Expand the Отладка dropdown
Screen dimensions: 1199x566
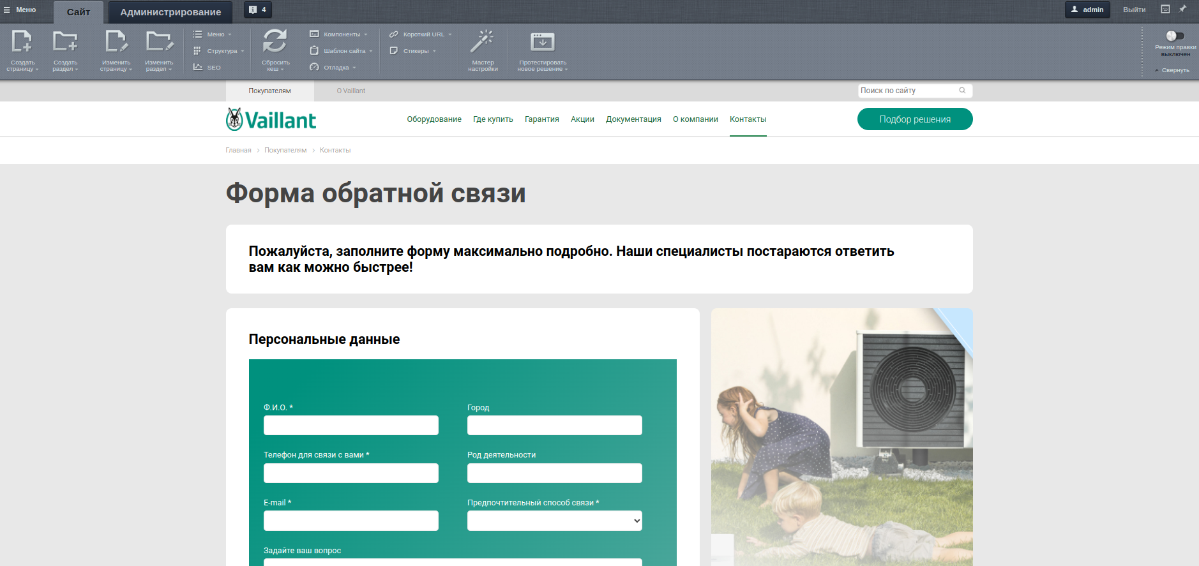[x=333, y=68]
